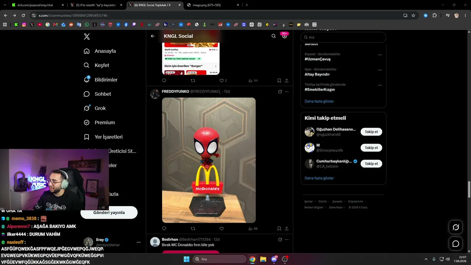This screenshot has width=471, height=265.
Task: Click the Gönderi yayınla button
Action: [109, 212]
